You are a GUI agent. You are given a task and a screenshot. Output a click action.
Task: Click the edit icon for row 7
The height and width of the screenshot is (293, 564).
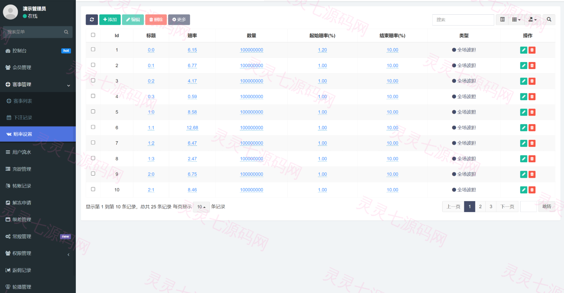(x=524, y=143)
